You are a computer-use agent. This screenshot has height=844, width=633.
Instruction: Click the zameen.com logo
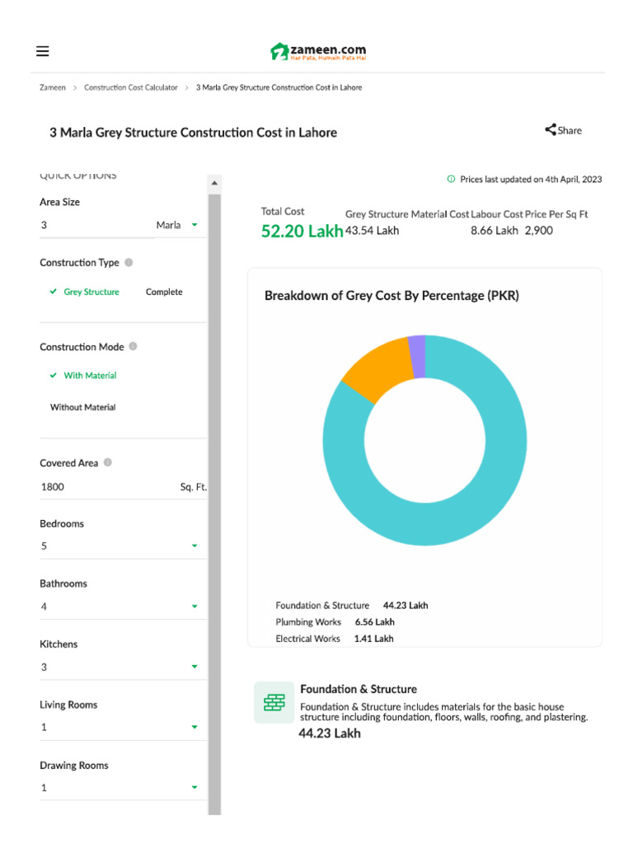[318, 52]
